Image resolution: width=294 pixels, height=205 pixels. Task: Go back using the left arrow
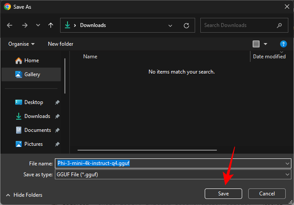tap(10, 25)
